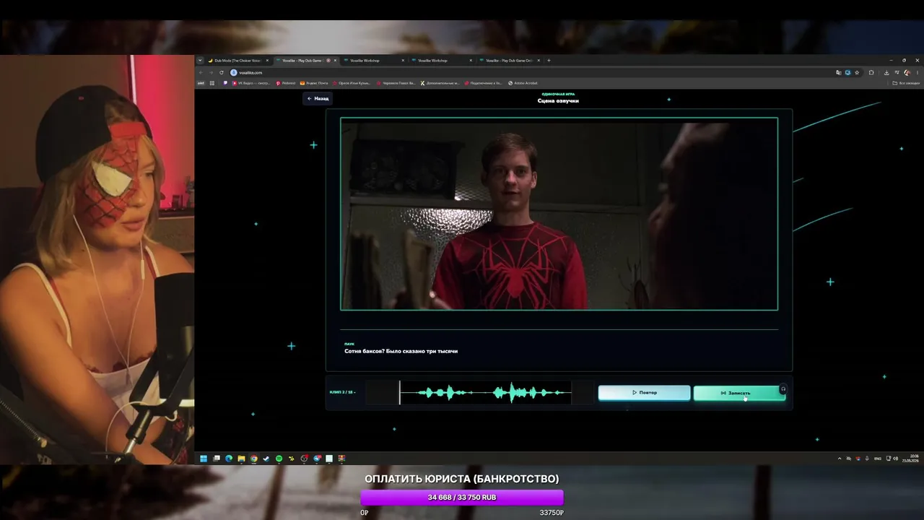The image size is (924, 520).
Task: Click the Сцена озвучки heading
Action: (x=558, y=101)
